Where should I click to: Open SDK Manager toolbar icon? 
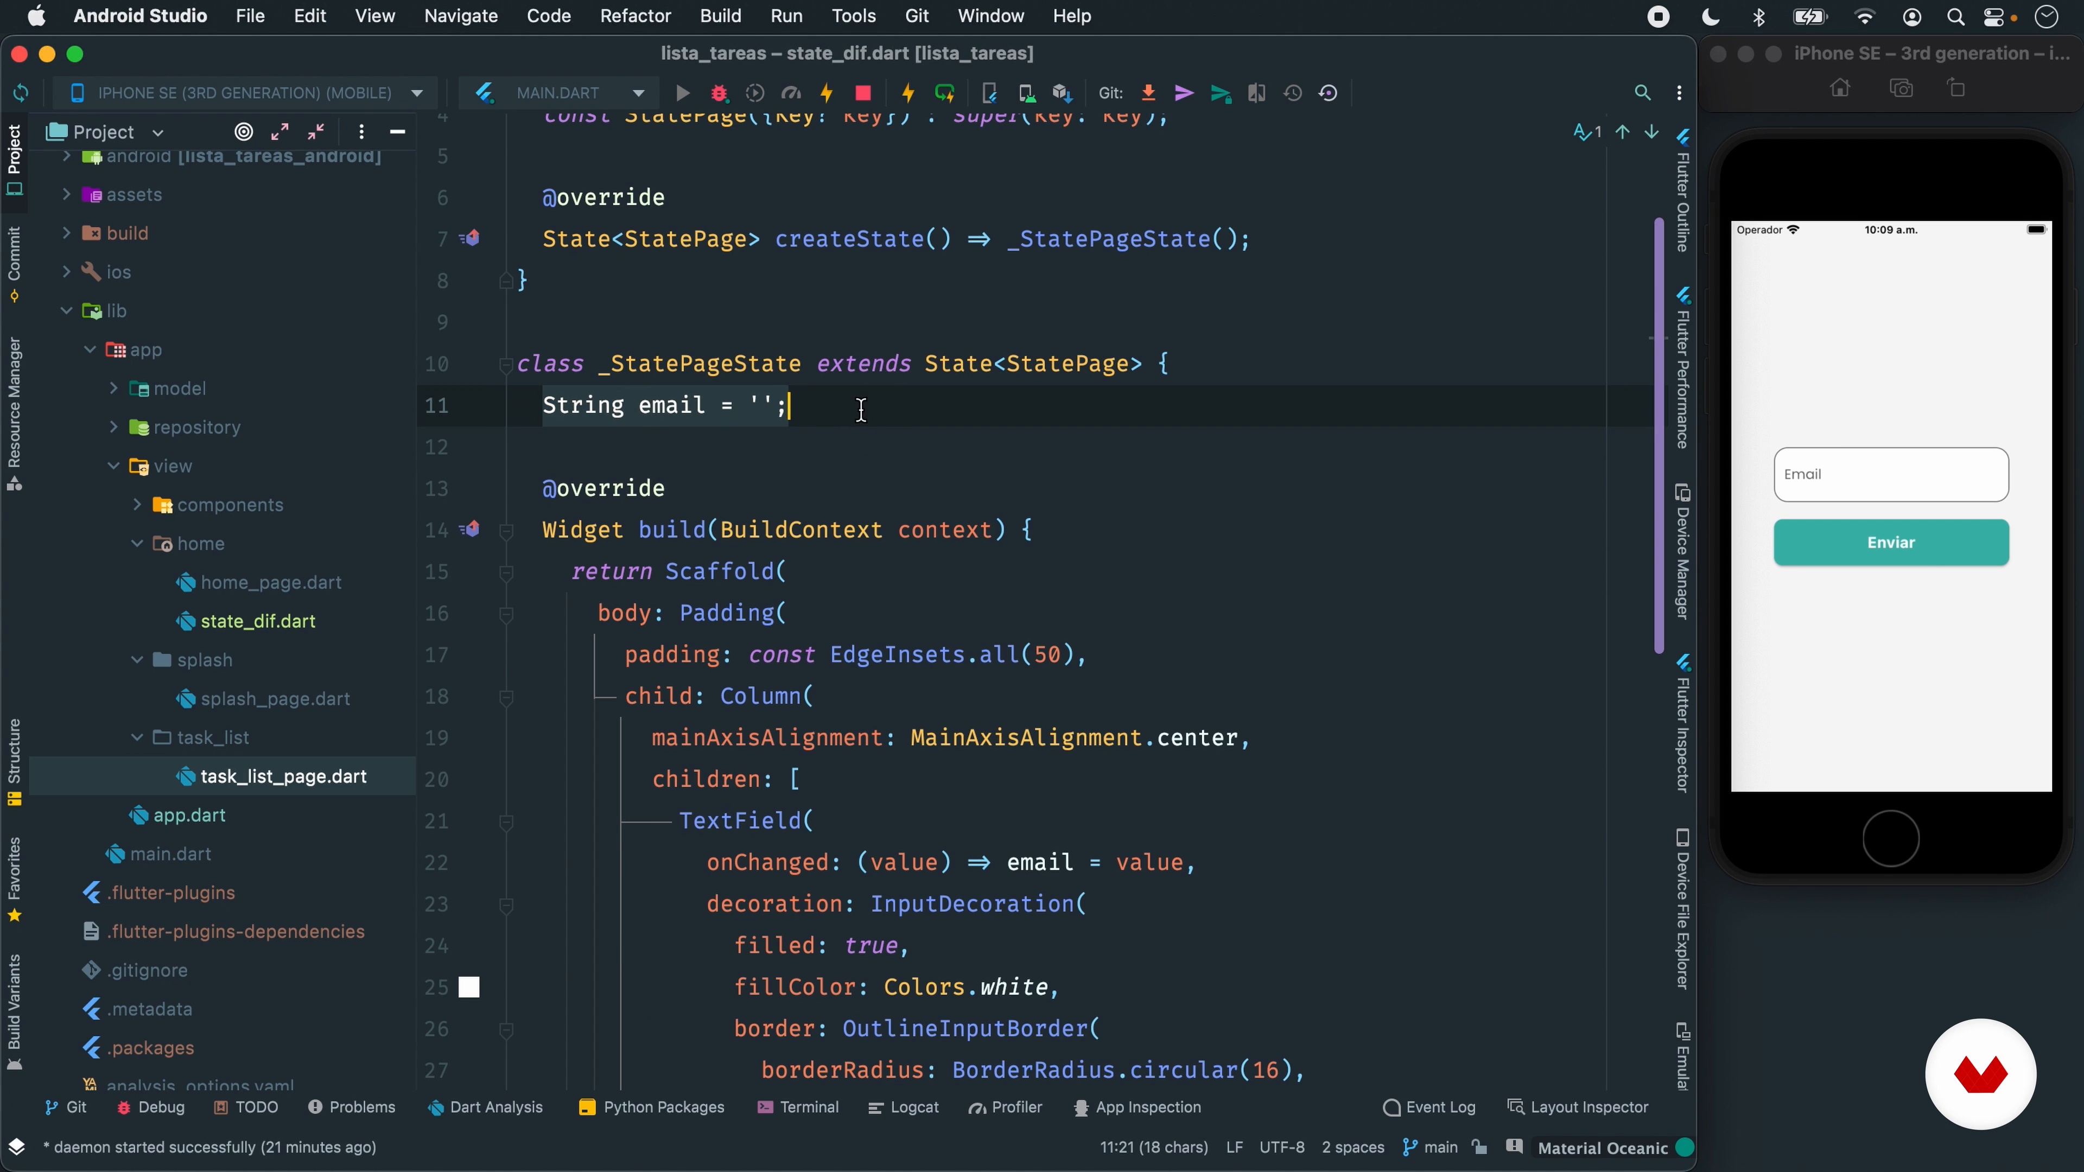tap(1062, 93)
